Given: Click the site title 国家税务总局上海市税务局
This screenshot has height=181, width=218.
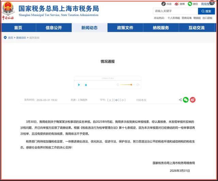Looking at the screenshot, I should (x=59, y=9).
